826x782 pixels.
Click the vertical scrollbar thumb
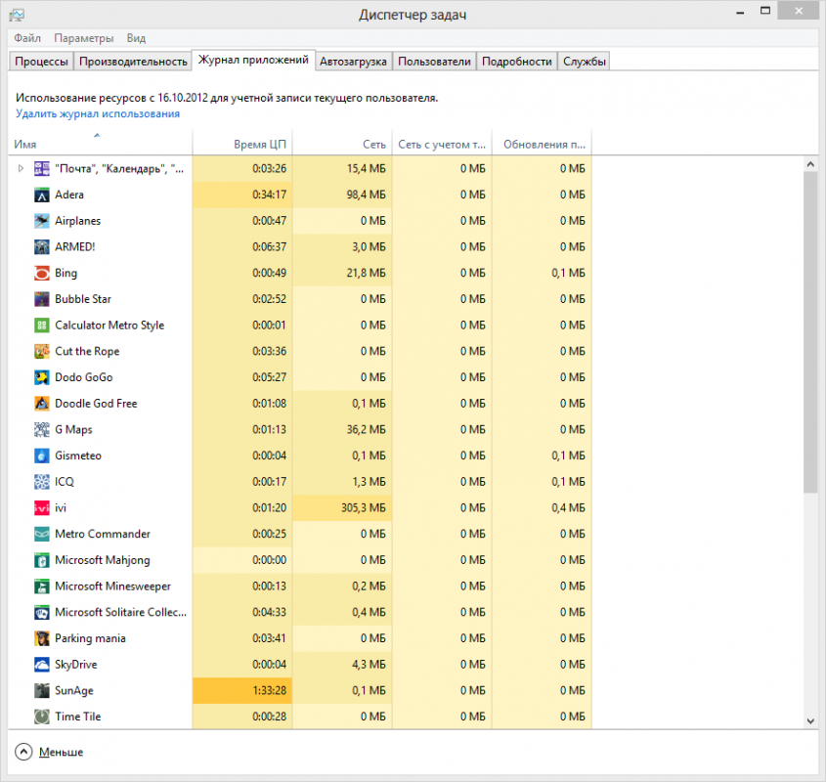tap(810, 332)
